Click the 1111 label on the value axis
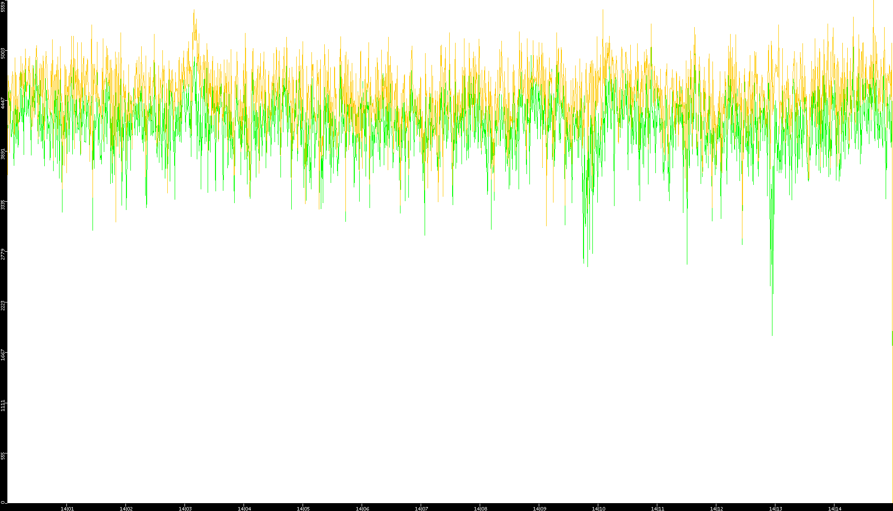This screenshot has height=511, width=893. [x=3, y=406]
